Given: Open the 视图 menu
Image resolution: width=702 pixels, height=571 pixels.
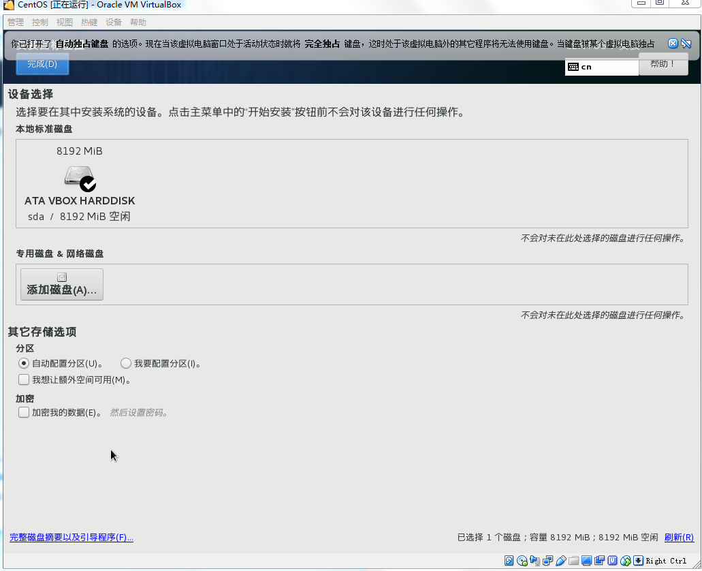Looking at the screenshot, I should tap(64, 22).
